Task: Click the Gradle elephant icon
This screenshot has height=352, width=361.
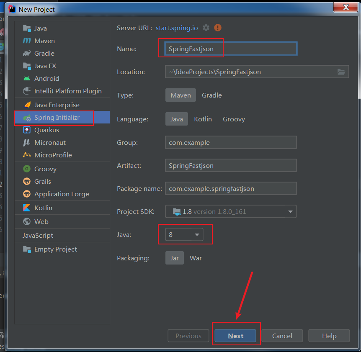Action: click(27, 54)
